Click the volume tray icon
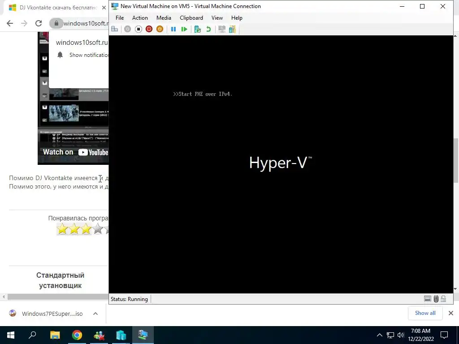The image size is (459, 344). tap(400, 335)
